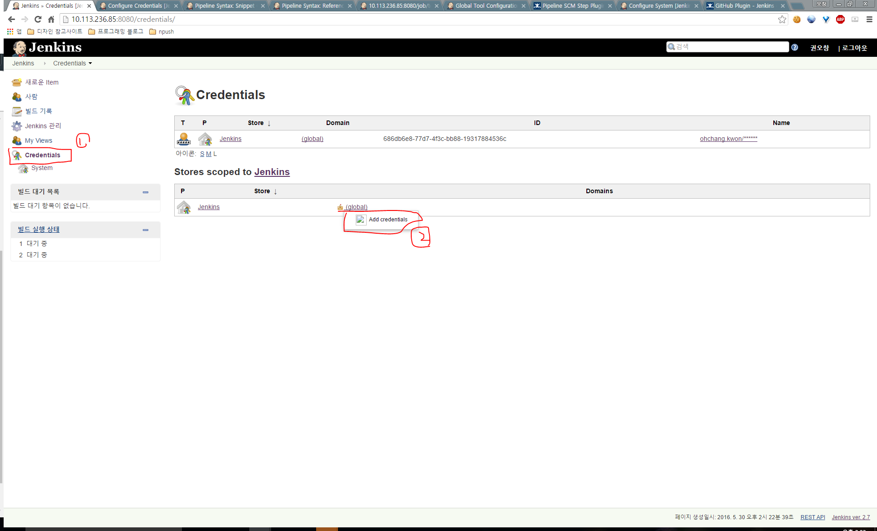Click the Build History notepad icon
The width and height of the screenshot is (877, 531).
[17, 111]
